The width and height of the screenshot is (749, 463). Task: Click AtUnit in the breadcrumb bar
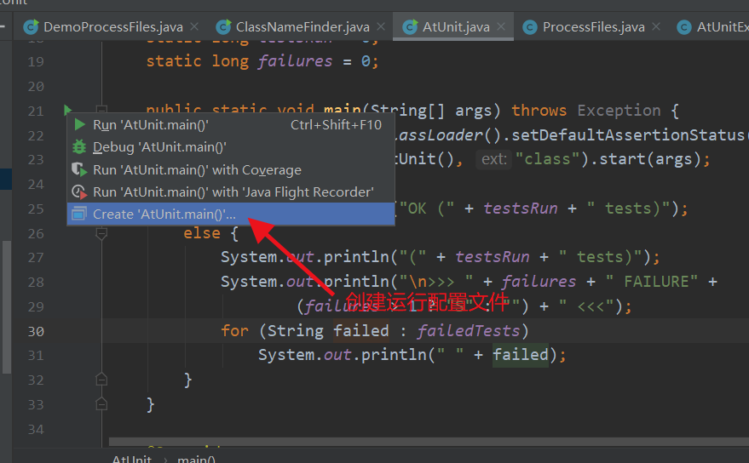pos(131,458)
